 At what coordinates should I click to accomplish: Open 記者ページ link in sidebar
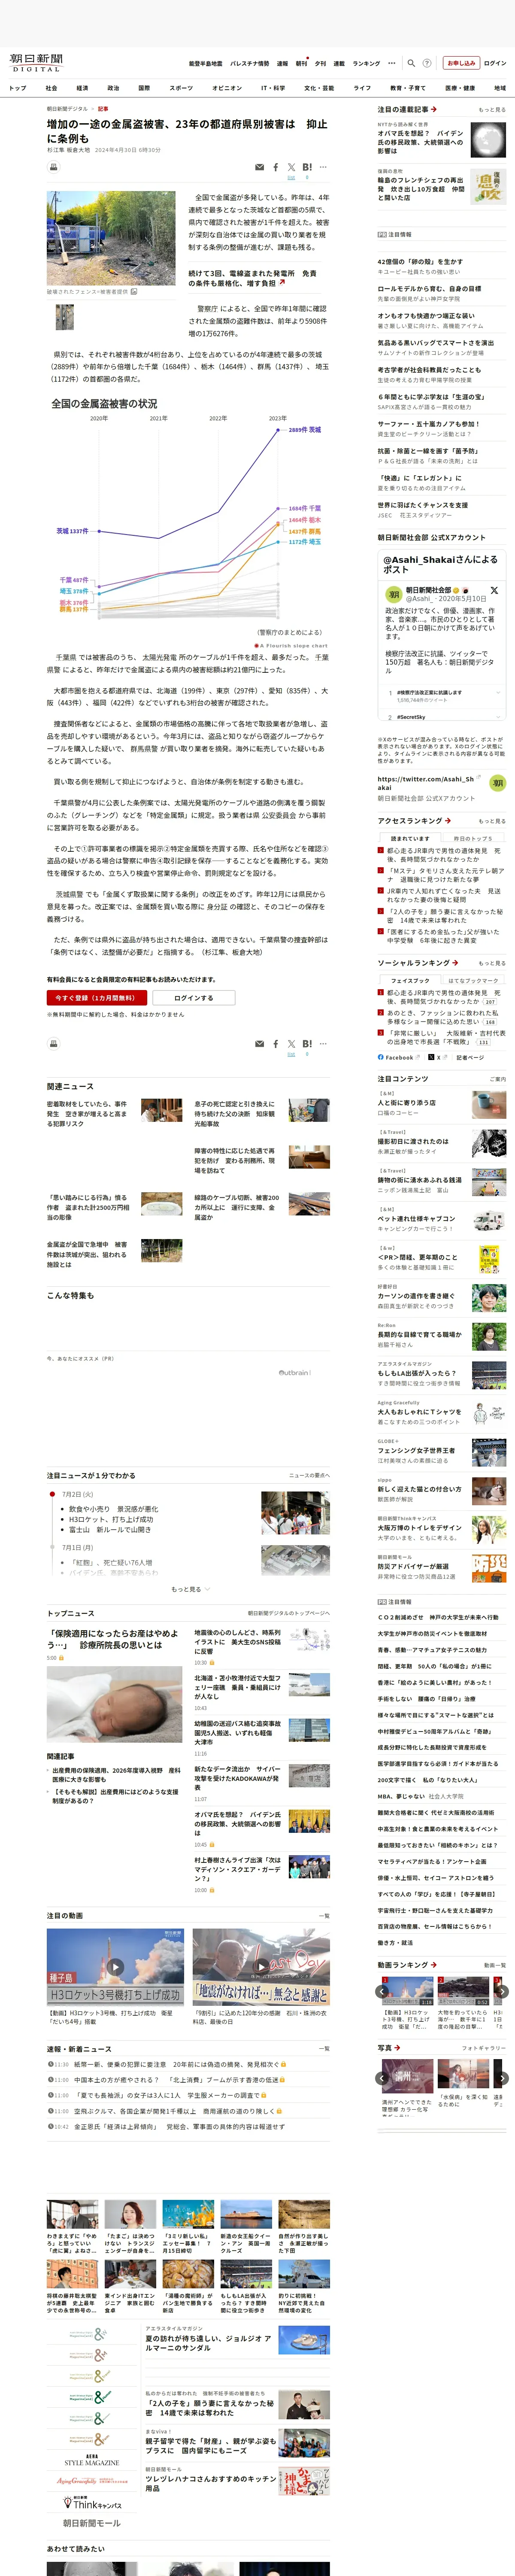[471, 1057]
